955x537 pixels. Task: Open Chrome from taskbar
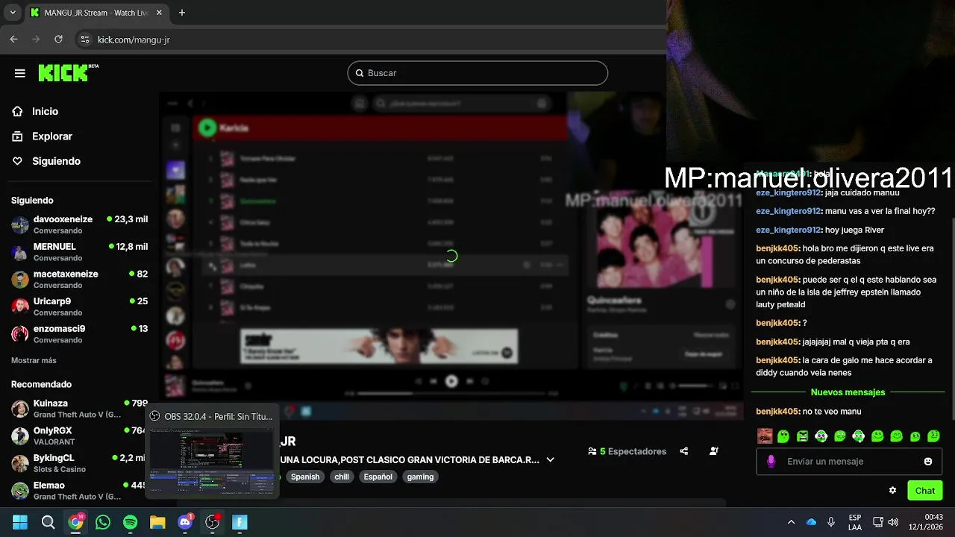(75, 522)
